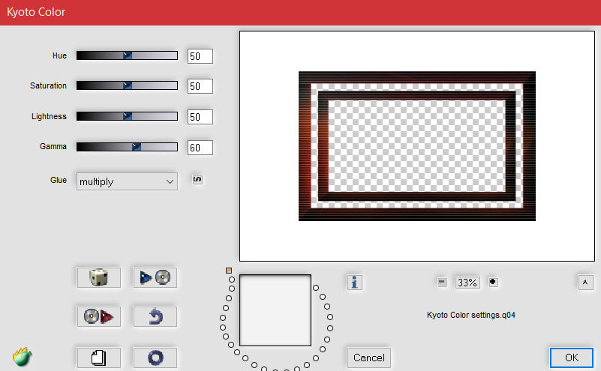Screen dimensions: 601x371
Task: Click the Lightness slider handle
Action: (x=128, y=116)
